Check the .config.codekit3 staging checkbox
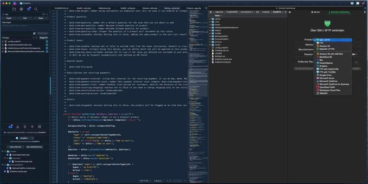The image size is (368, 184). (3, 42)
